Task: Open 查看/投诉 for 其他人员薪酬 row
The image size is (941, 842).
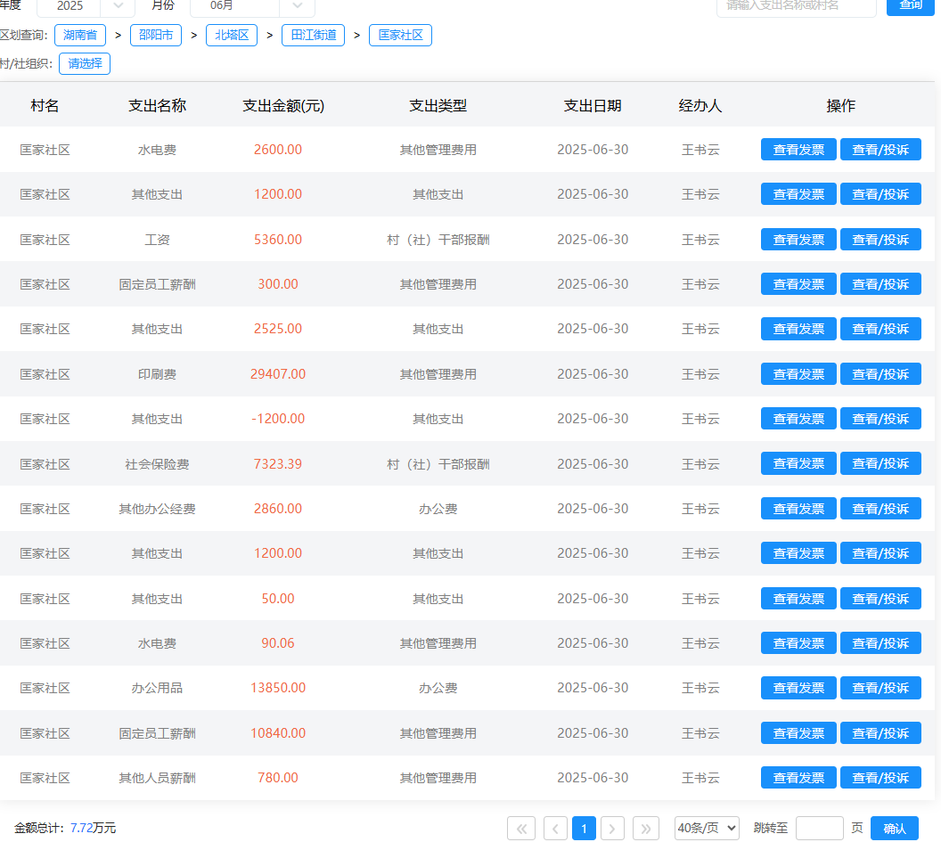Action: tap(880, 777)
